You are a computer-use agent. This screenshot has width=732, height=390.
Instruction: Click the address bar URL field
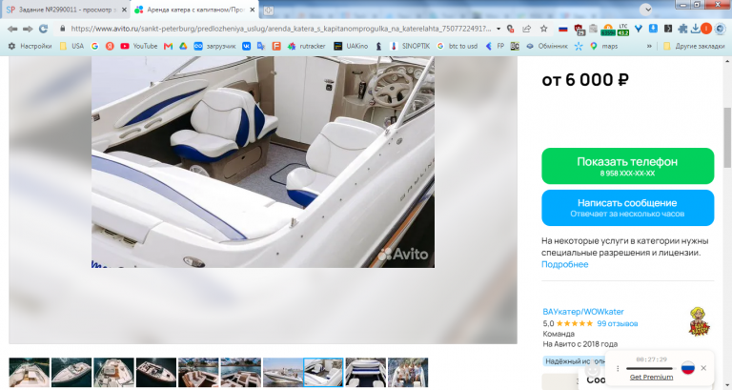[280, 29]
